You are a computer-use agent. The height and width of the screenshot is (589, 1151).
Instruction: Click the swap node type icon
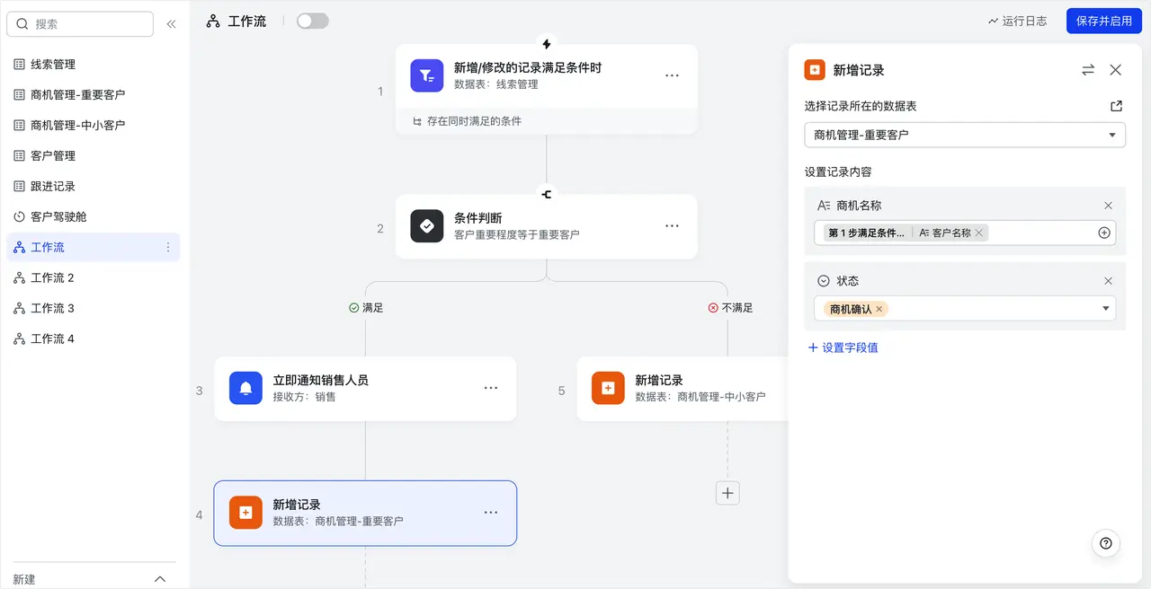click(x=1088, y=70)
